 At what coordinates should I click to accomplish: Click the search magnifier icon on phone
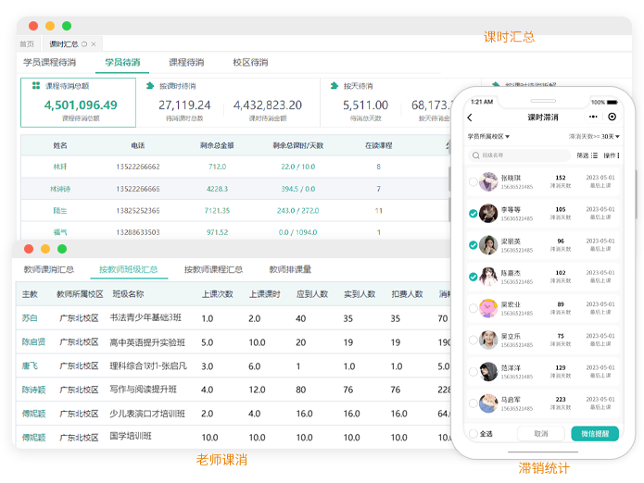point(475,155)
